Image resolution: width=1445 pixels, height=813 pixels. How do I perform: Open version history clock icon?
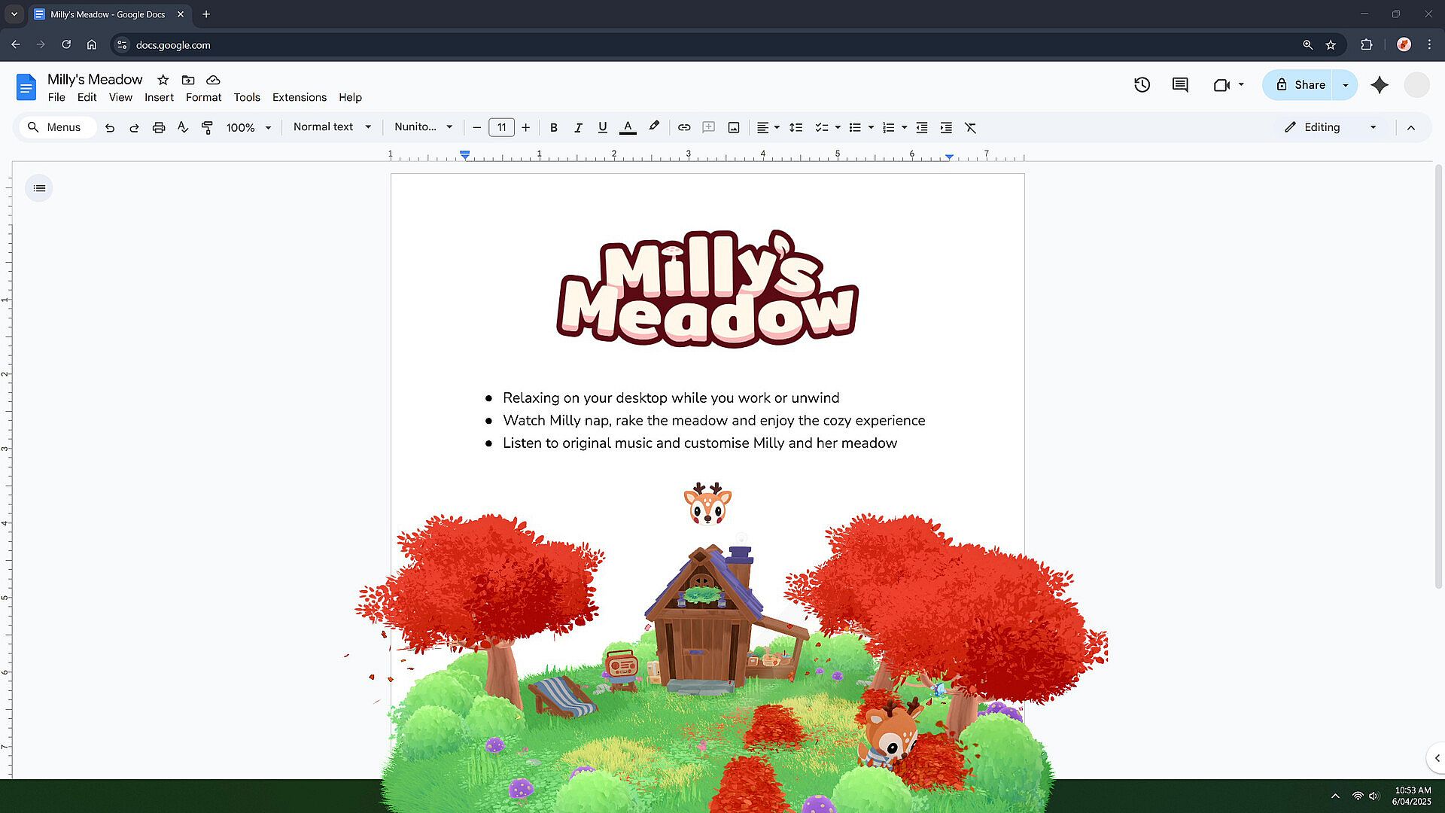pos(1142,85)
